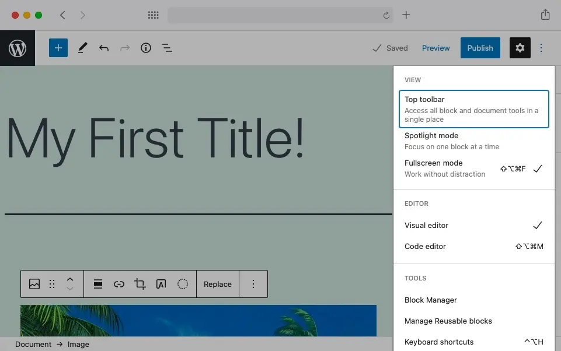Open a new browser tab
The height and width of the screenshot is (351, 561).
(406, 15)
